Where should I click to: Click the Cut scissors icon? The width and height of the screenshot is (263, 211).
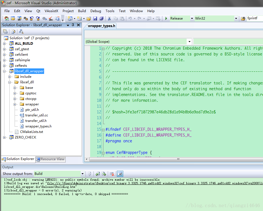109,18
